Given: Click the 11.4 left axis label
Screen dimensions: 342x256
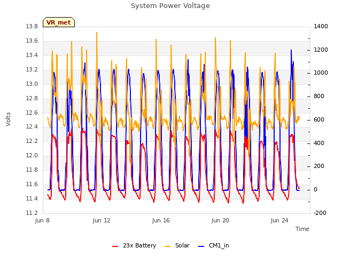Looking at the screenshot, I should tap(32, 198).
